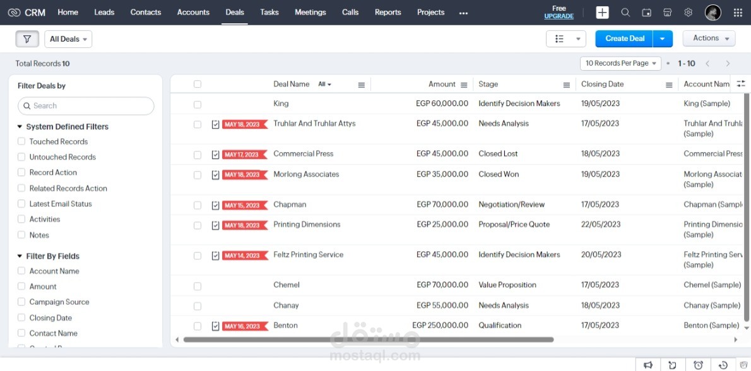Switch to the Accounts tab
Screen dimensions: 751x371
194,13
